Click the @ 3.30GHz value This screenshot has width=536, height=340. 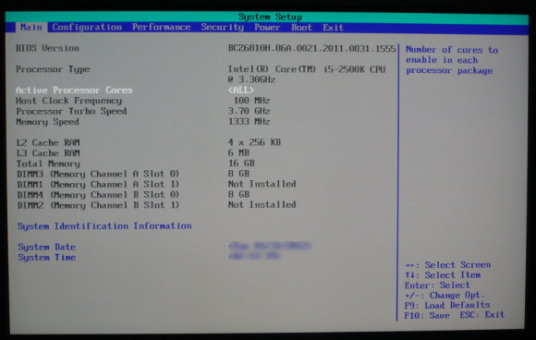[x=251, y=79]
